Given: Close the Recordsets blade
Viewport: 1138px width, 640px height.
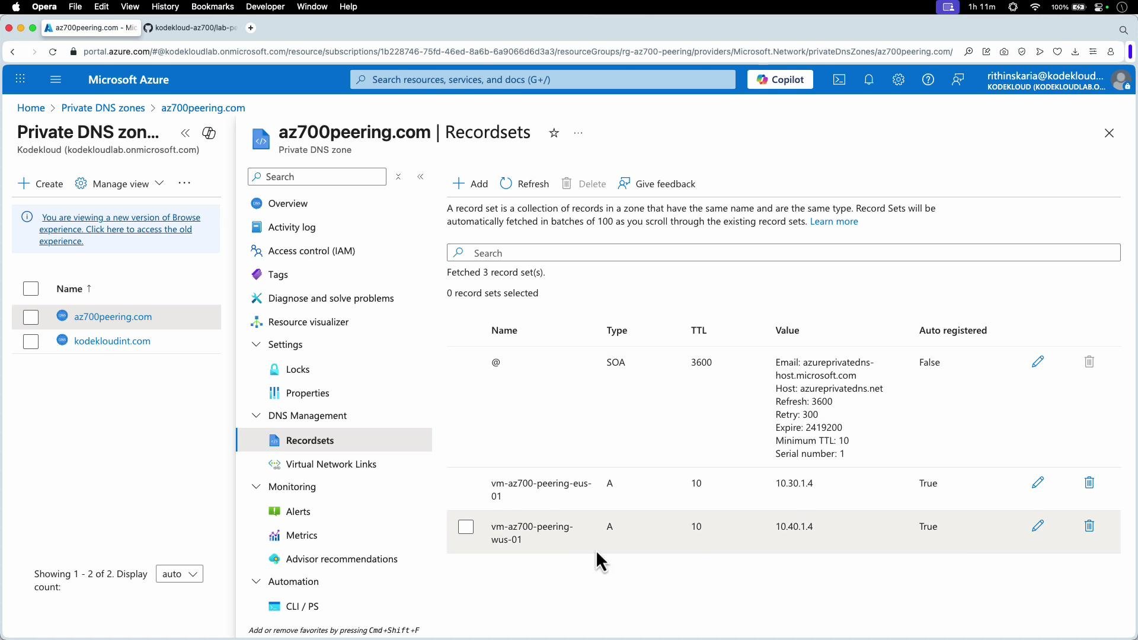Looking at the screenshot, I should pos(1110,133).
